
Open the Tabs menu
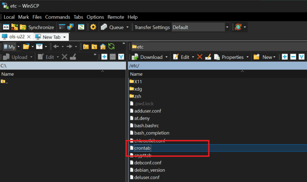(x=78, y=17)
